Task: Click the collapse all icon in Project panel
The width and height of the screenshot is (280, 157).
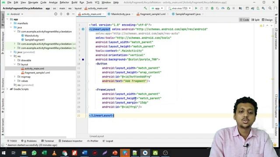Action: point(61,14)
